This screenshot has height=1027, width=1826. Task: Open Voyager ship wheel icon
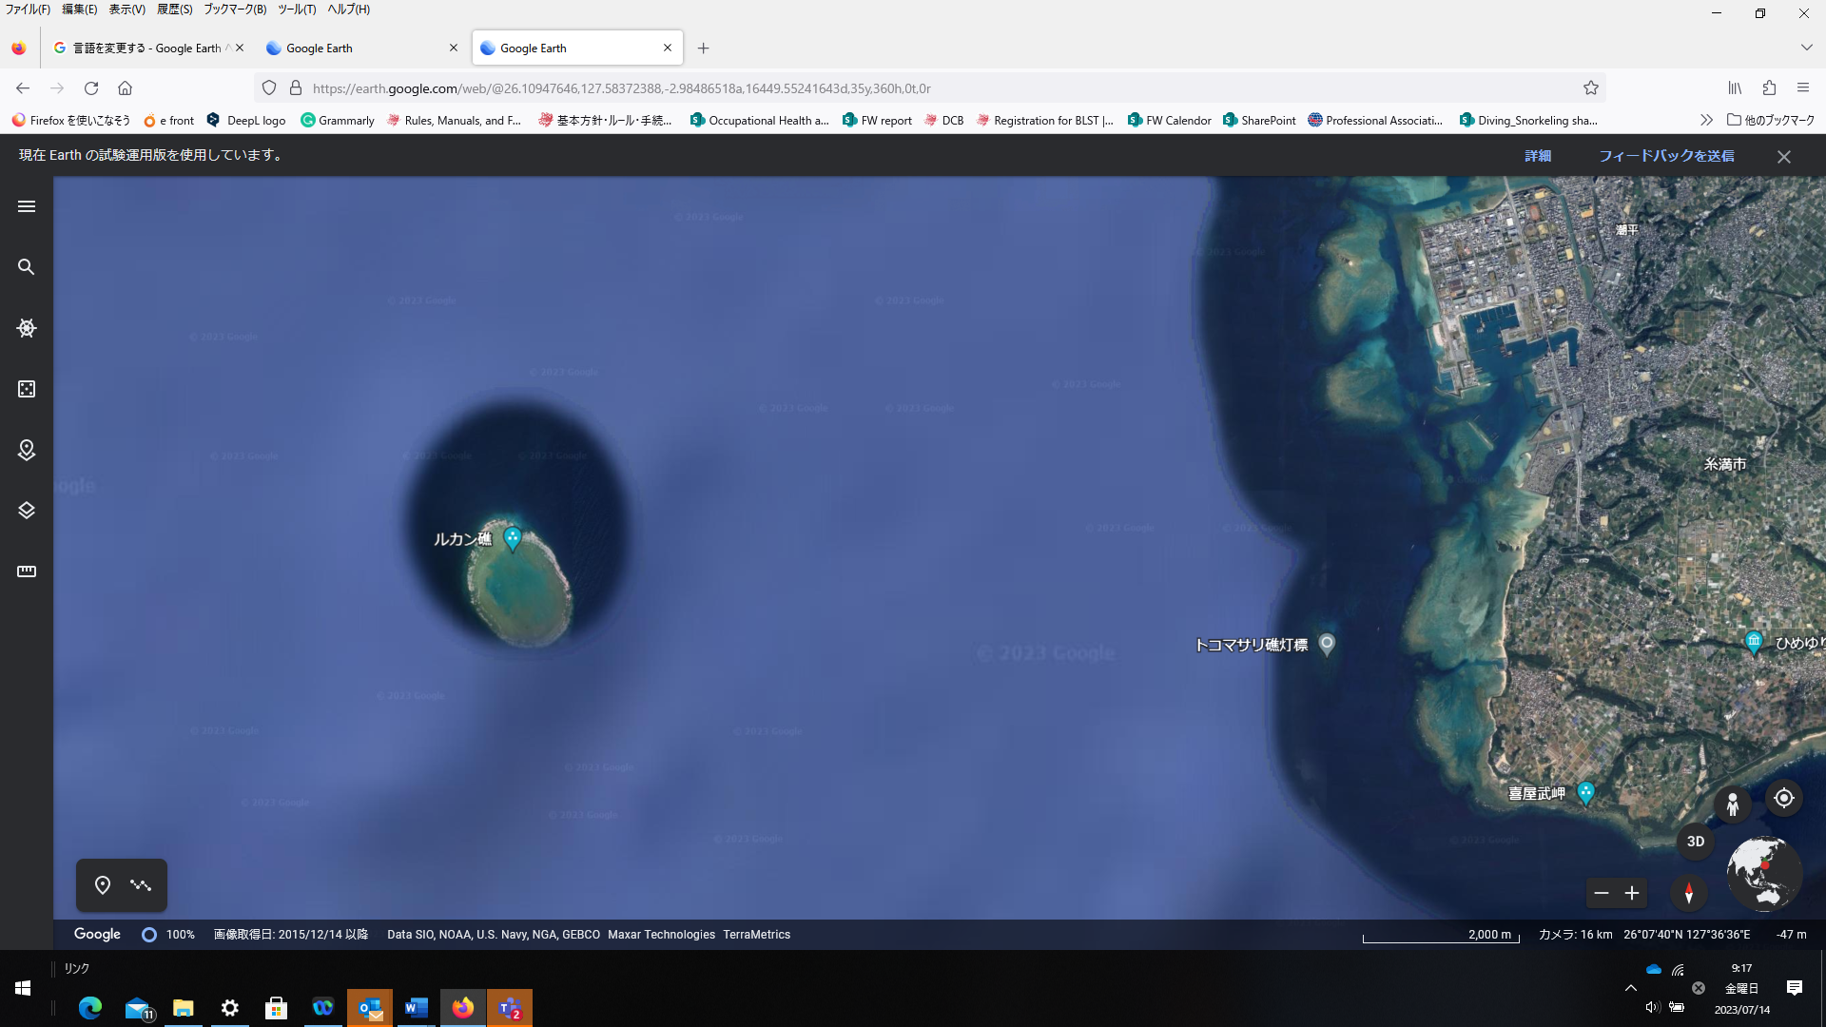point(27,328)
